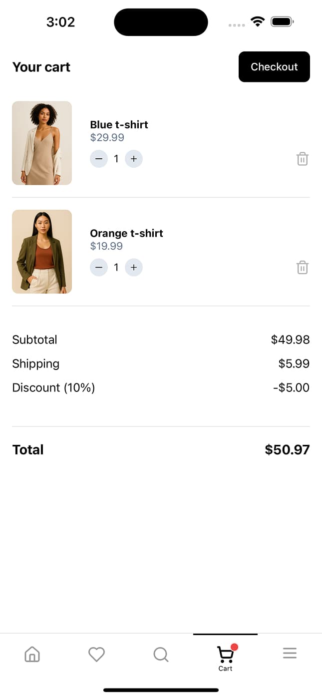The width and height of the screenshot is (322, 698).
Task: Delete the Blue t-shirt using trash icon
Action: tap(302, 159)
